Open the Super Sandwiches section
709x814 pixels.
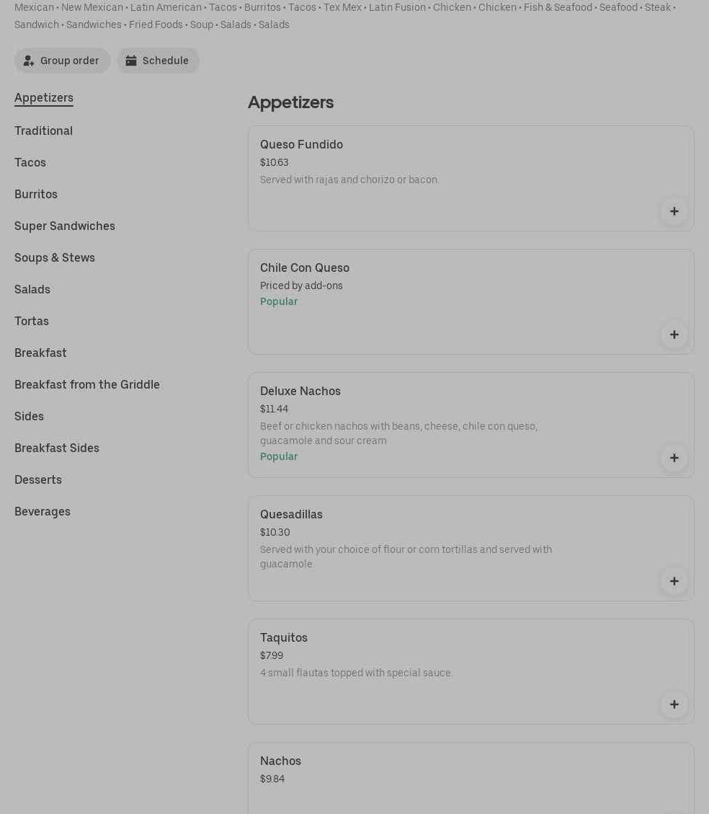click(65, 226)
